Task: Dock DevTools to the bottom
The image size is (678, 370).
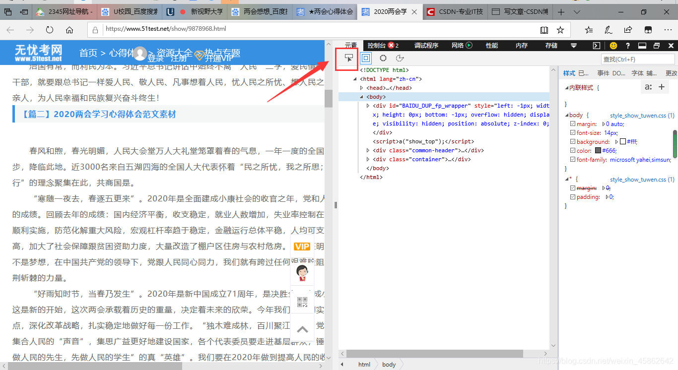Action: pos(642,45)
